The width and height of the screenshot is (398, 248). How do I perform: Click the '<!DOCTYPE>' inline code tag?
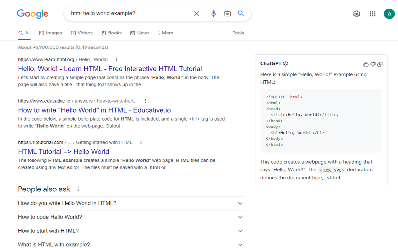[x=331, y=170]
